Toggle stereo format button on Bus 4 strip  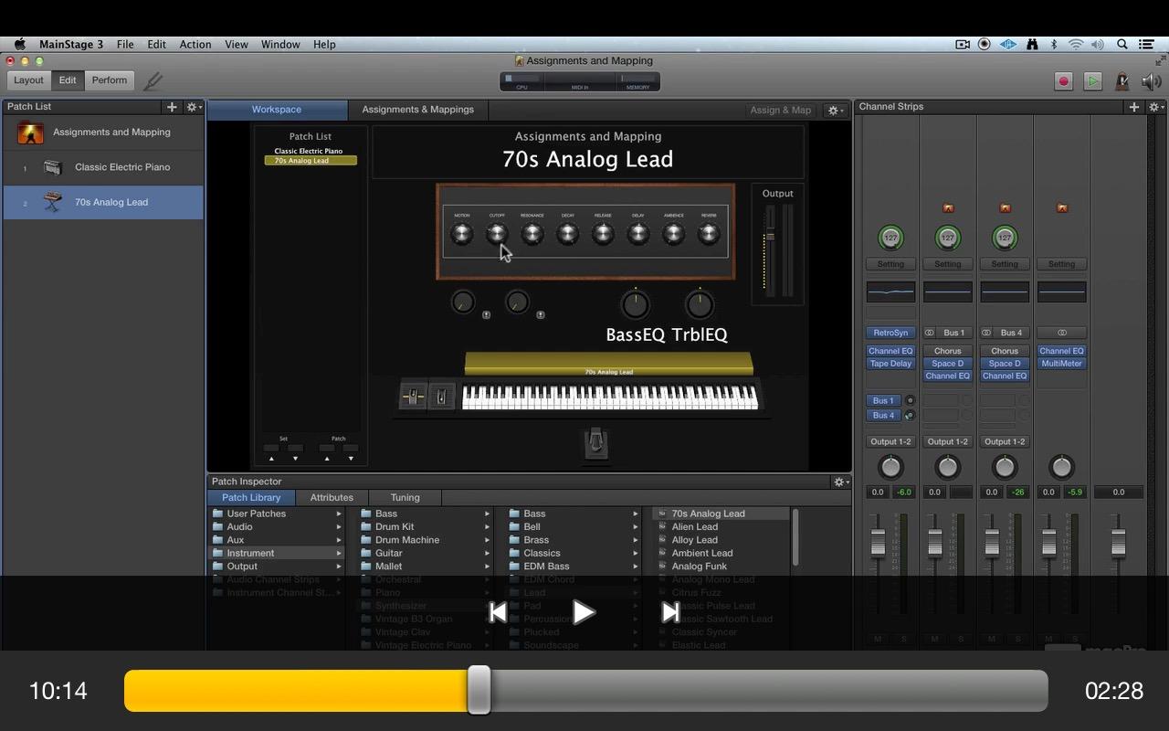(x=986, y=333)
